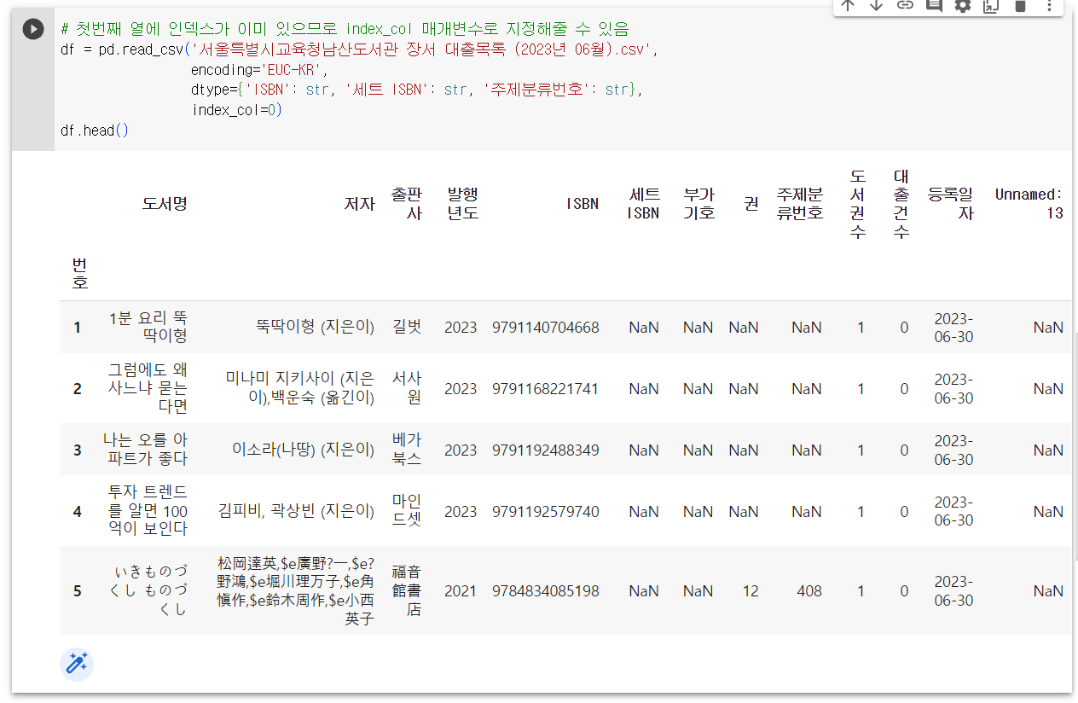Click the 'ISBN' column header
Screen dimensions: 1078x703
(x=582, y=203)
